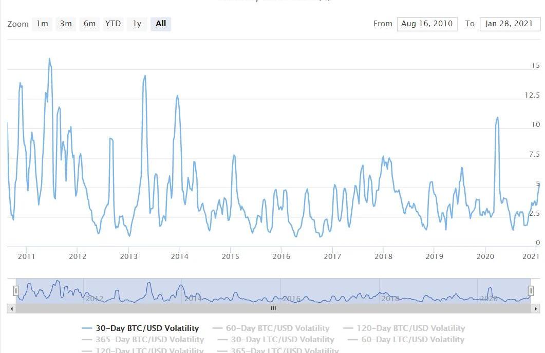Switch zoom to YTD
The image size is (545, 353).
(x=113, y=24)
